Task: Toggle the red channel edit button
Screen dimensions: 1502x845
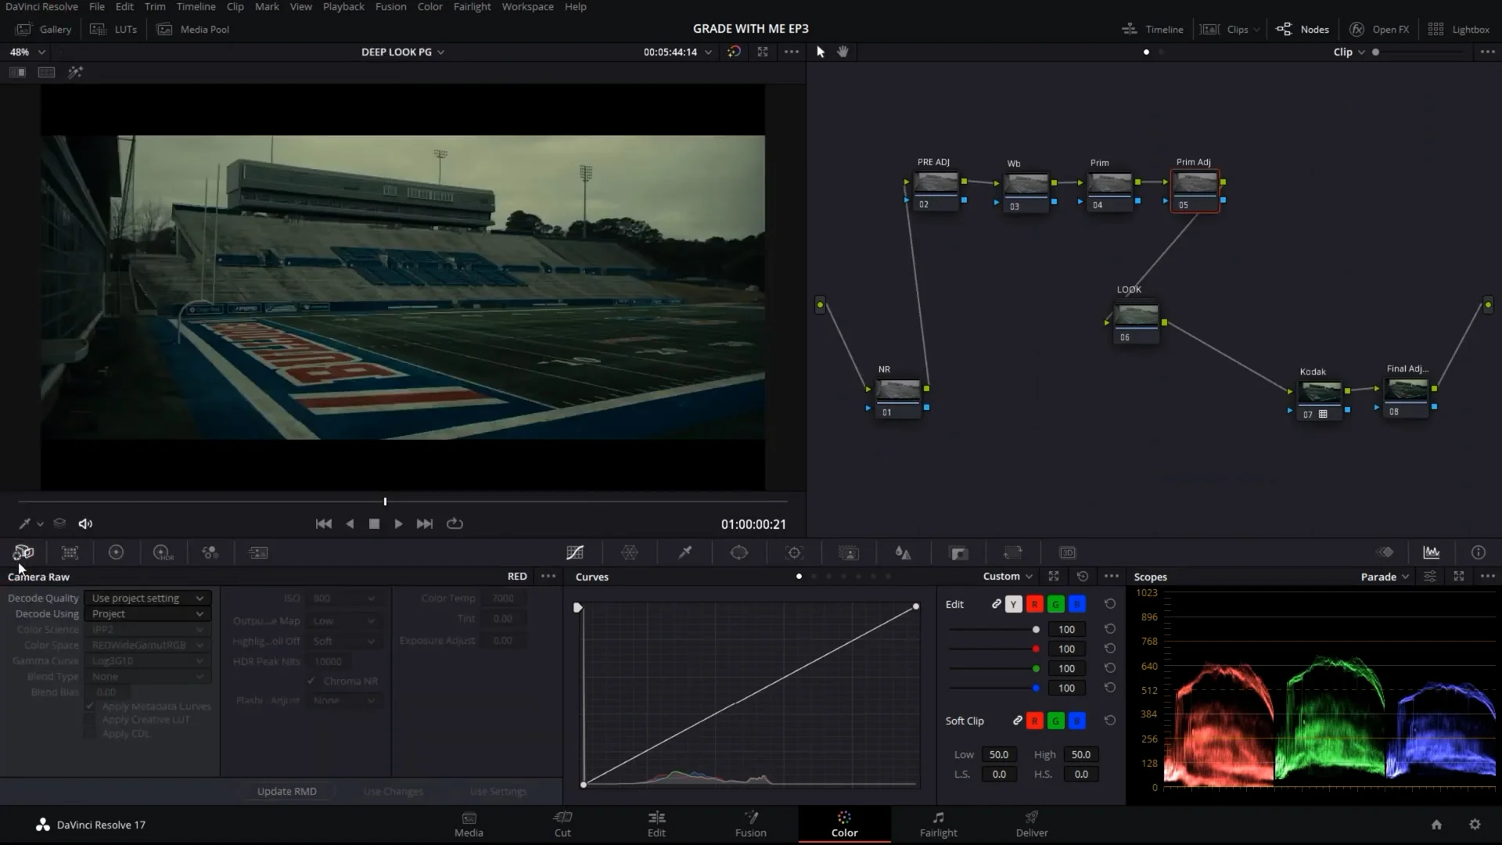Action: point(1034,605)
